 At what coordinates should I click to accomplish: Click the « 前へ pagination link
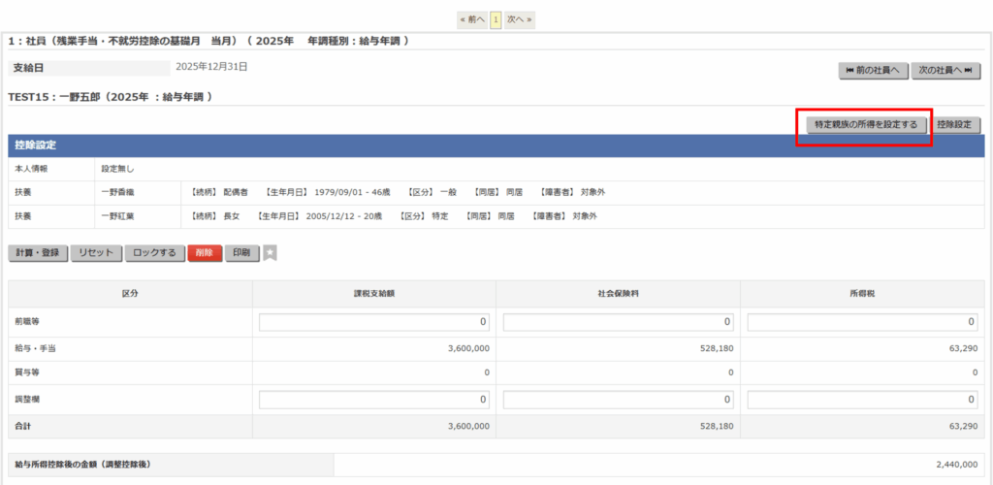coord(472,19)
